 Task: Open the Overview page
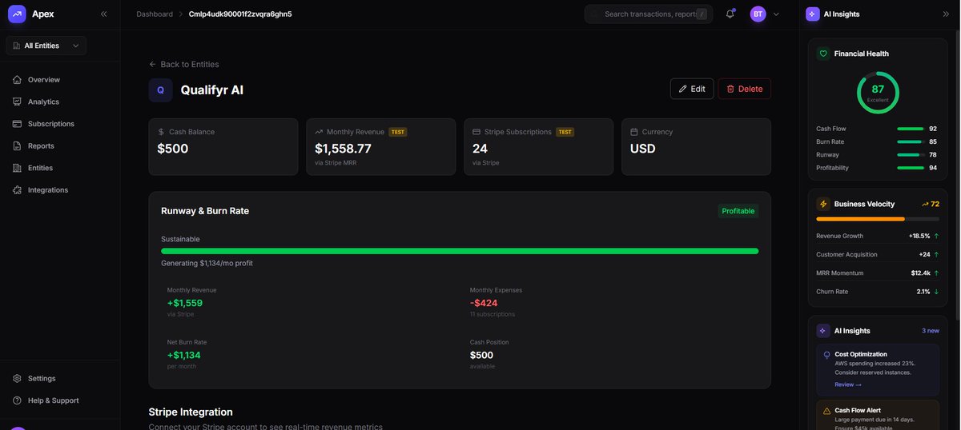tap(60, 80)
